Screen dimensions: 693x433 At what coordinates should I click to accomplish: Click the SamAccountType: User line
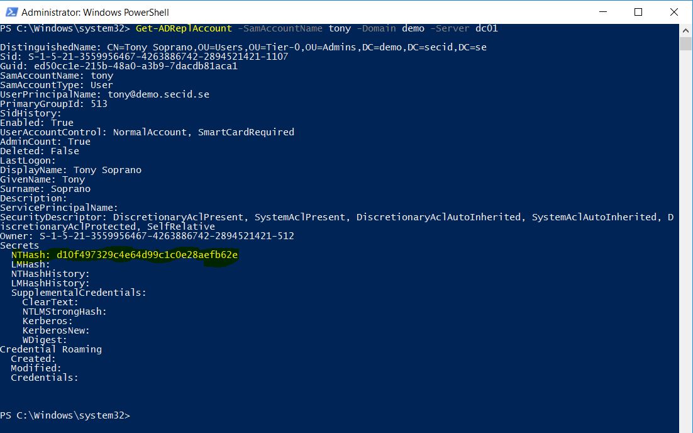pyautogui.click(x=57, y=85)
